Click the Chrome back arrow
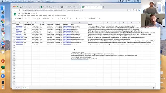The width and height of the screenshot is (166, 93). 14,10
